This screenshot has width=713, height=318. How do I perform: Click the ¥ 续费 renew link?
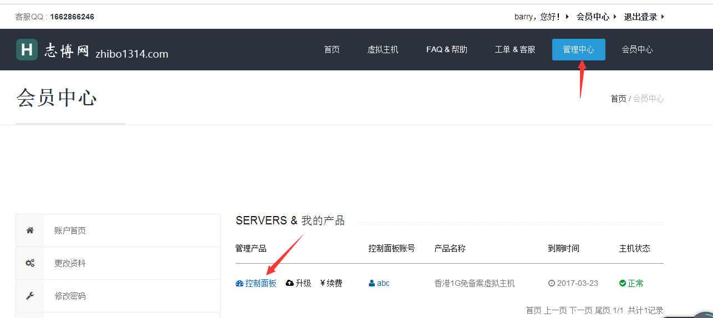(331, 284)
